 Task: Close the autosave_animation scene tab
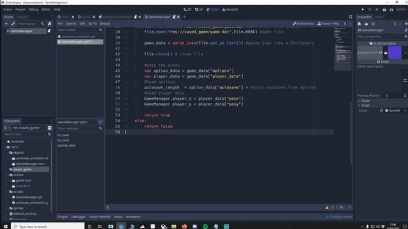point(140,17)
